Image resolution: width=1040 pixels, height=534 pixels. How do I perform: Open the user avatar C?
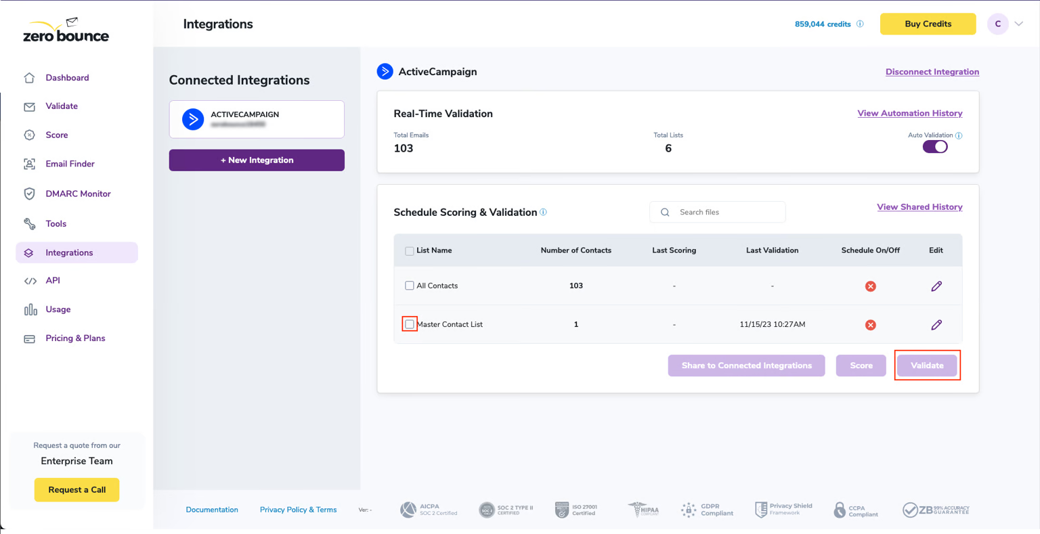[998, 24]
